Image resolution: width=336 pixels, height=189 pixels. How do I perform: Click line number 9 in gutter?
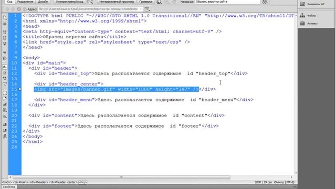[15, 58]
